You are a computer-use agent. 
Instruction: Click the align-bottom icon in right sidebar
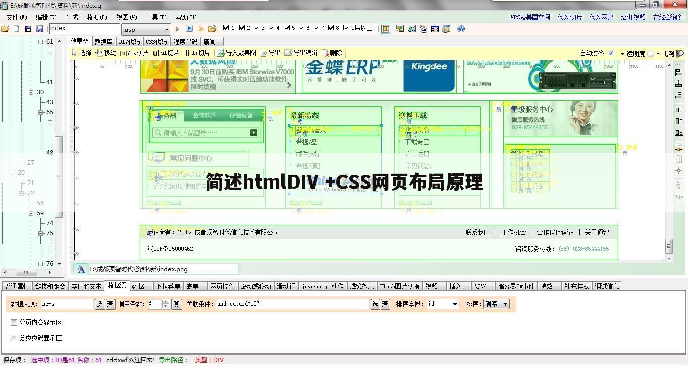pos(678,133)
